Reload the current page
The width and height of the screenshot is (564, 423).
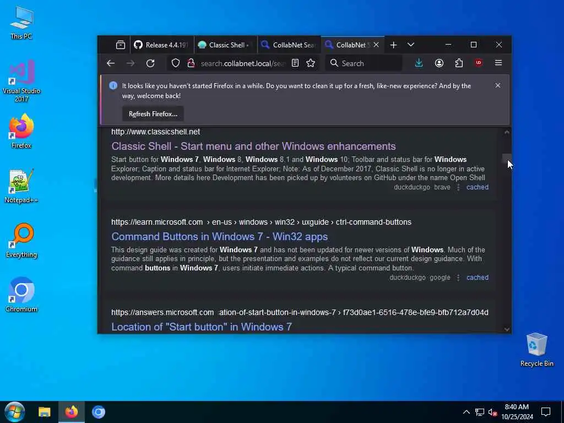pos(150,63)
